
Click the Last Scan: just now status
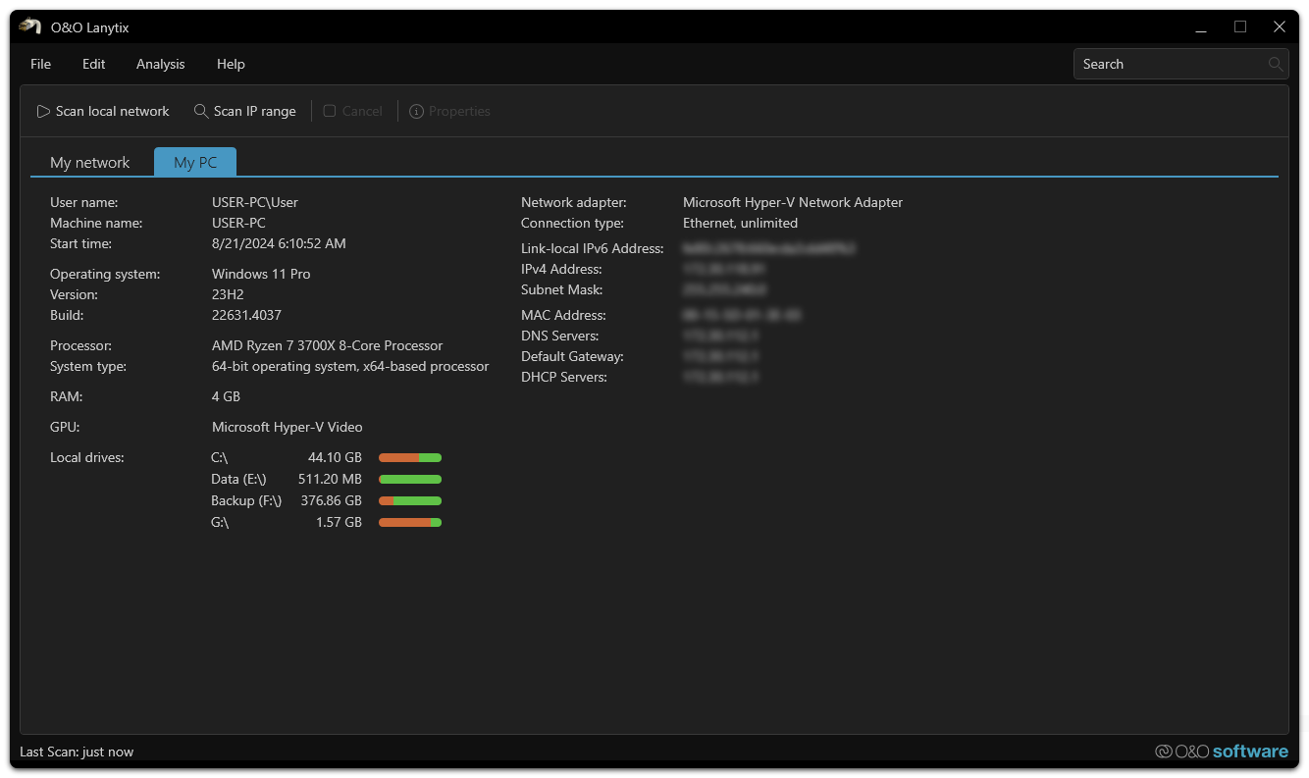(x=77, y=752)
